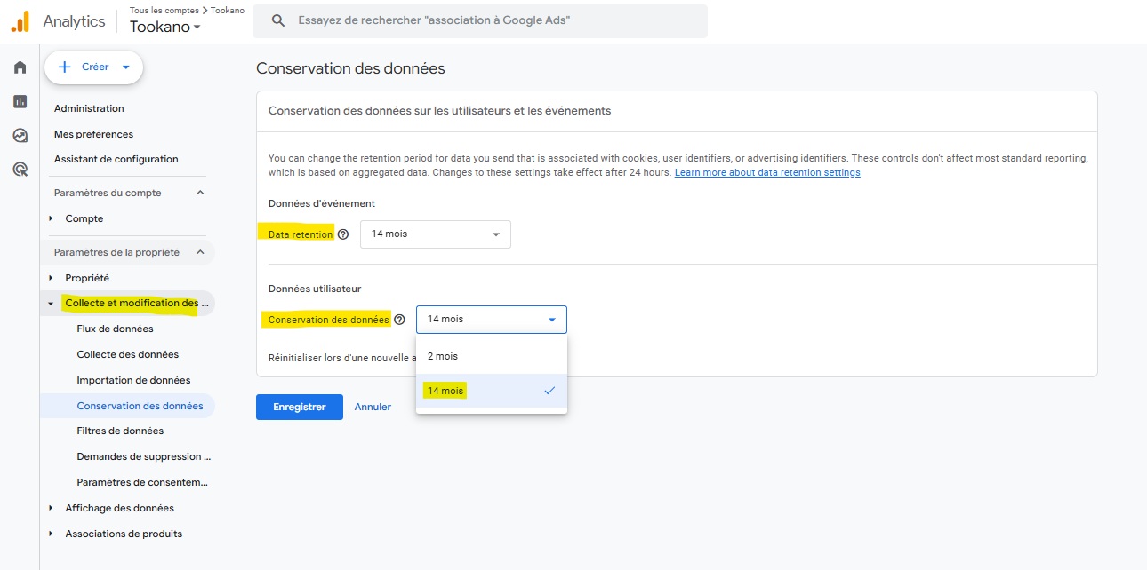Open the Advertising target icon
1147x570 pixels.
click(x=20, y=169)
